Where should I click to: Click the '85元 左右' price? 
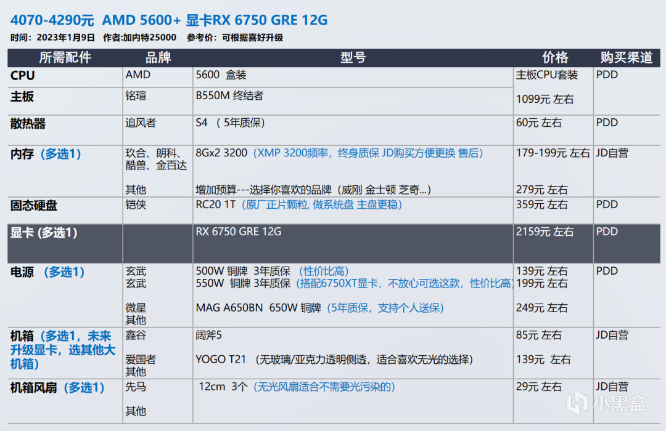538,335
